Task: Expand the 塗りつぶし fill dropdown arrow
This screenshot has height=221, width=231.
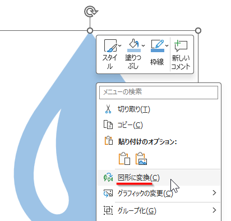Action: (x=144, y=45)
